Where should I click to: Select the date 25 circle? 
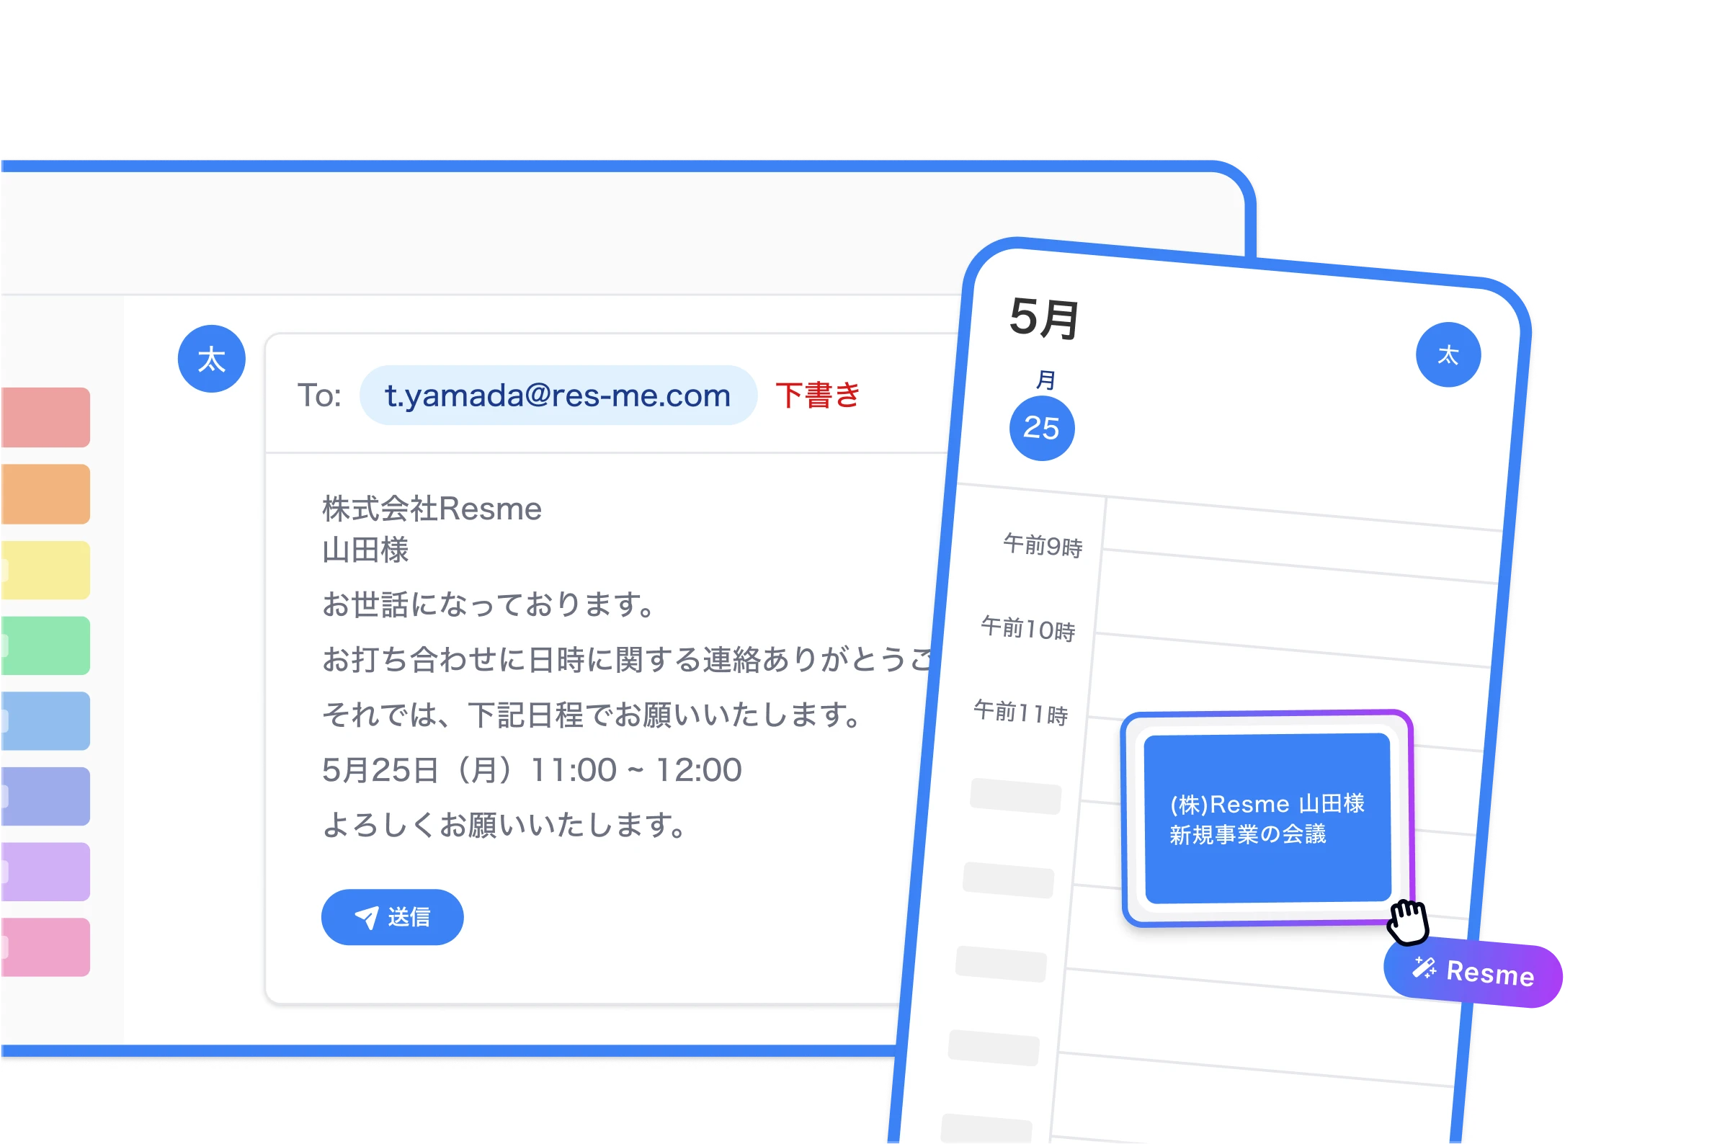point(1041,428)
